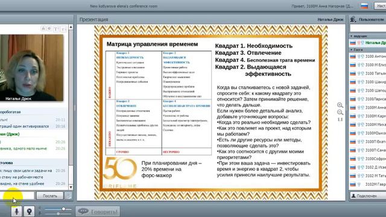386x217 pixels.
Task: Click the last small icon above the webcam
Action: 63,29
